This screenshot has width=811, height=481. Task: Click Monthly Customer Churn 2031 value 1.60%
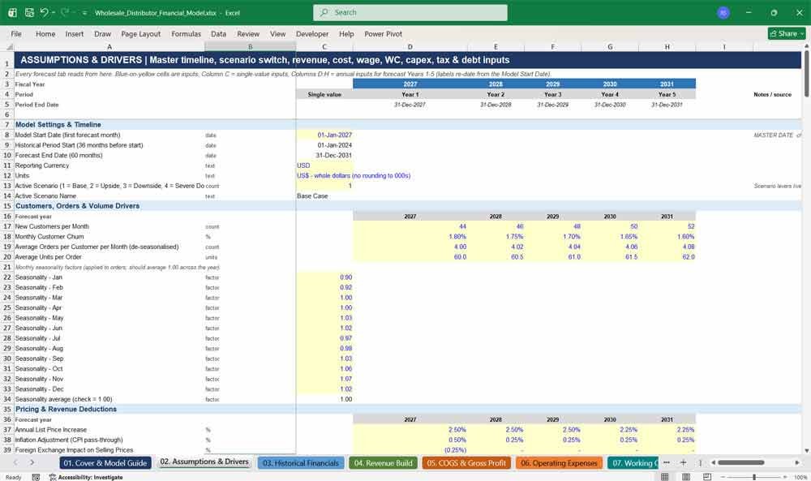tap(667, 237)
